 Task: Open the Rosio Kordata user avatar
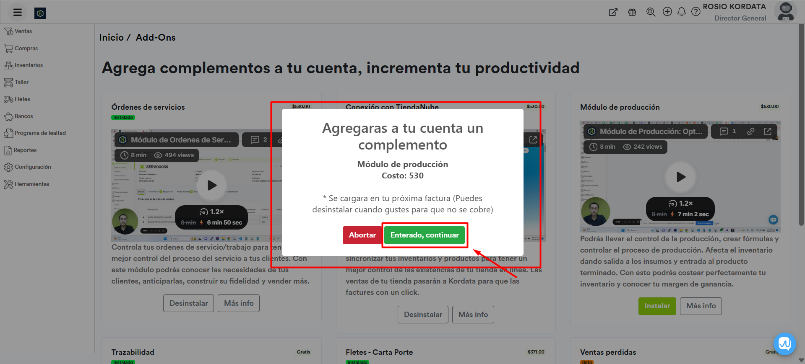(x=785, y=11)
